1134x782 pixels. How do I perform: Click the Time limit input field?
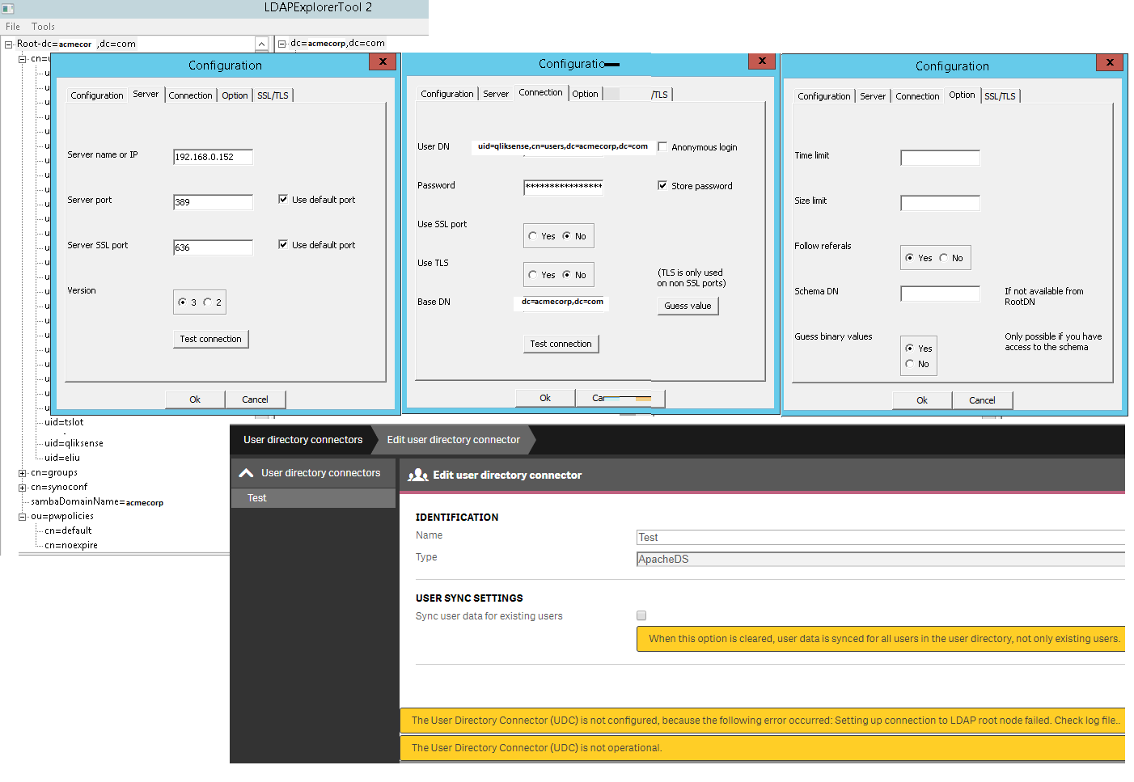[x=940, y=158]
